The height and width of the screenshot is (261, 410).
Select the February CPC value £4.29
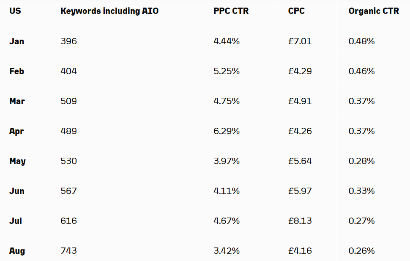pyautogui.click(x=300, y=71)
